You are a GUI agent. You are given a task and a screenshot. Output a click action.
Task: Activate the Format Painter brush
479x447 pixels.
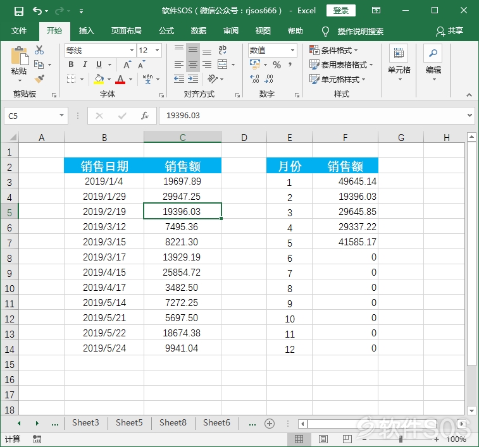tap(39, 79)
